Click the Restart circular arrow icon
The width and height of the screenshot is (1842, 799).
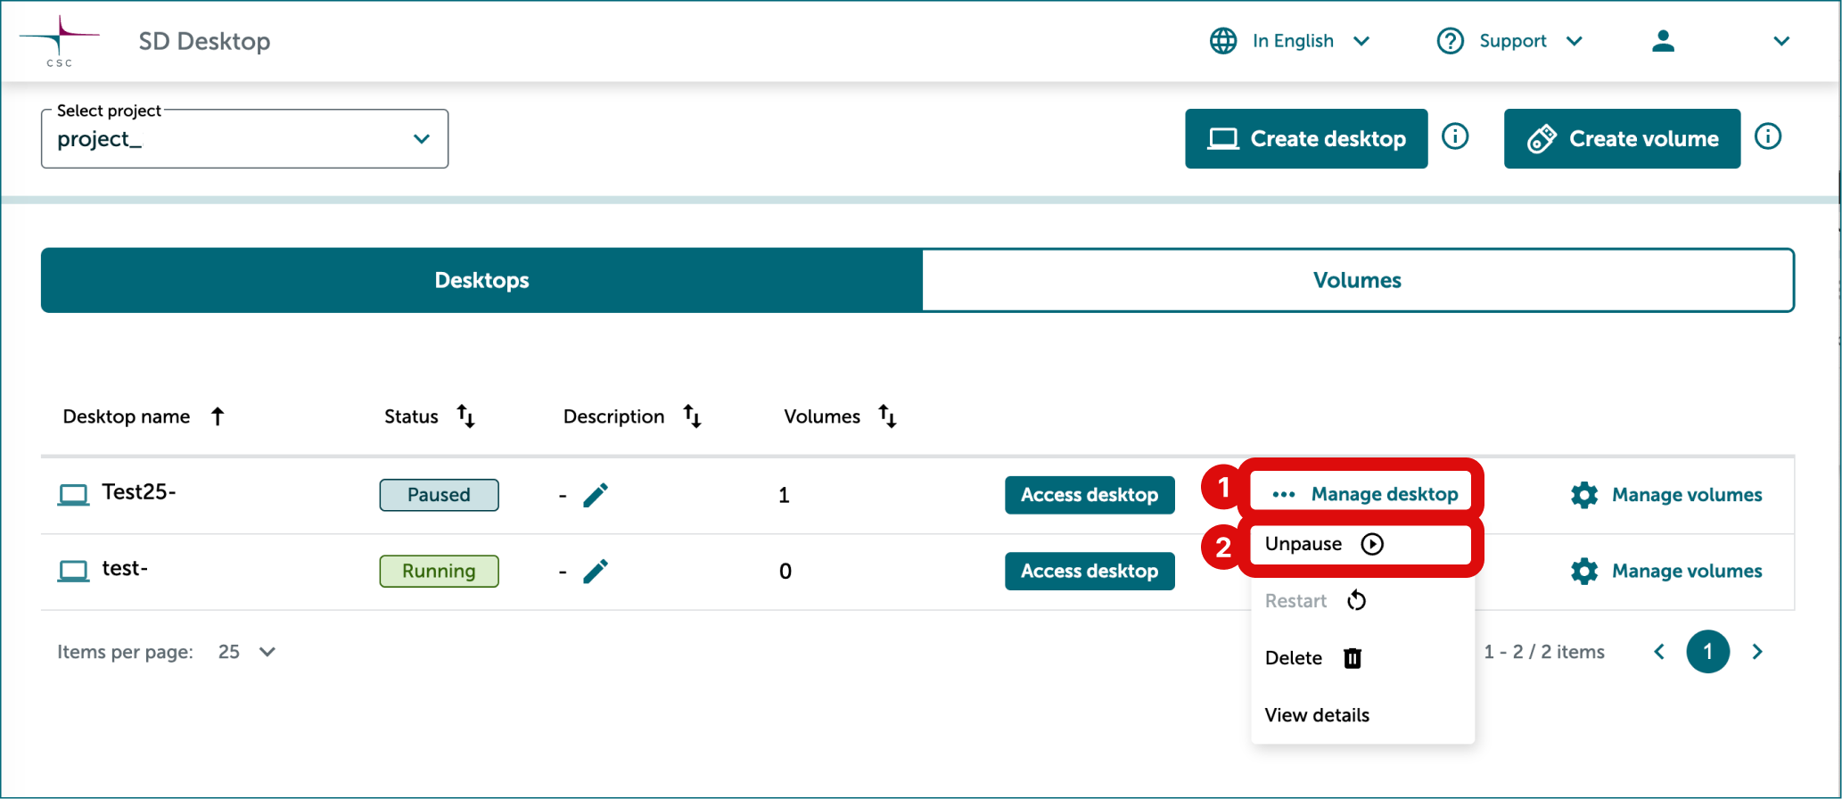click(1356, 601)
